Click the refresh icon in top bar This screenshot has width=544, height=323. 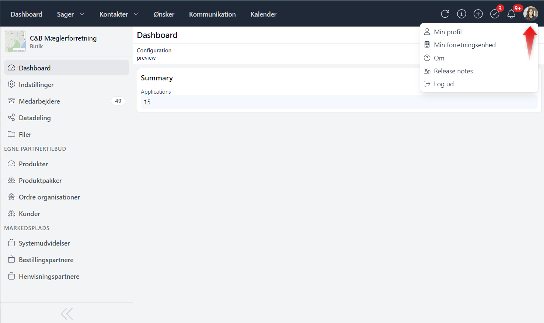tap(445, 14)
